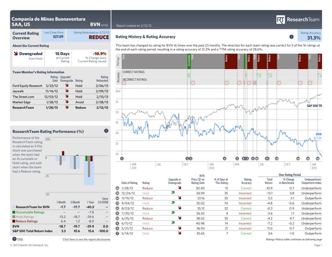Click the round Help icon at bottom left
This screenshot has height=257, width=332.
click(15, 239)
